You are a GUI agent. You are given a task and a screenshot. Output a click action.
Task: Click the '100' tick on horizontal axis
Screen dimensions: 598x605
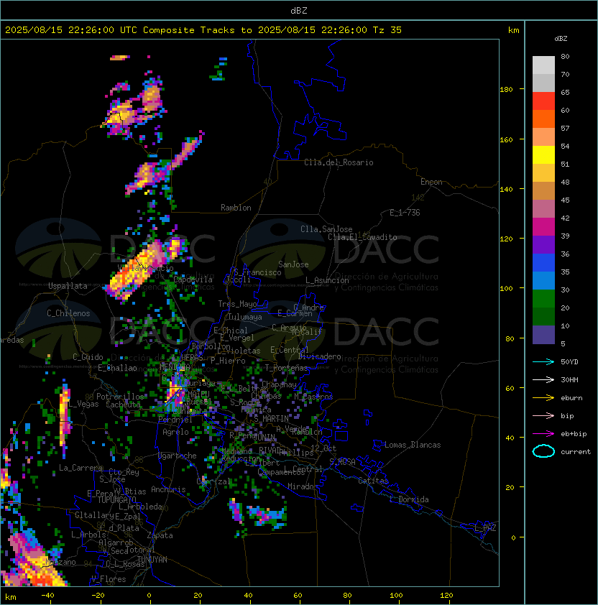click(396, 596)
